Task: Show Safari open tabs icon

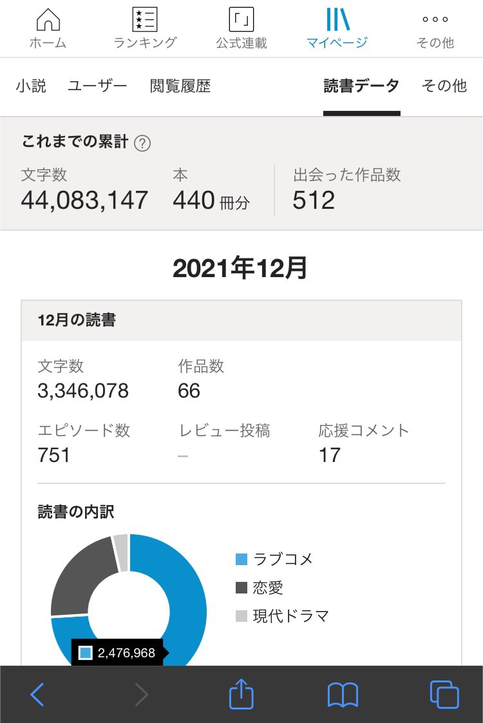Action: click(444, 695)
